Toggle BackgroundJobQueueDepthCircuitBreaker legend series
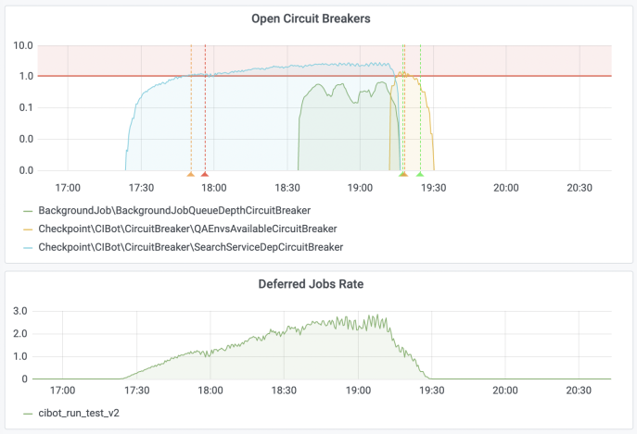Viewport: 637px width, 434px height. coord(174,210)
